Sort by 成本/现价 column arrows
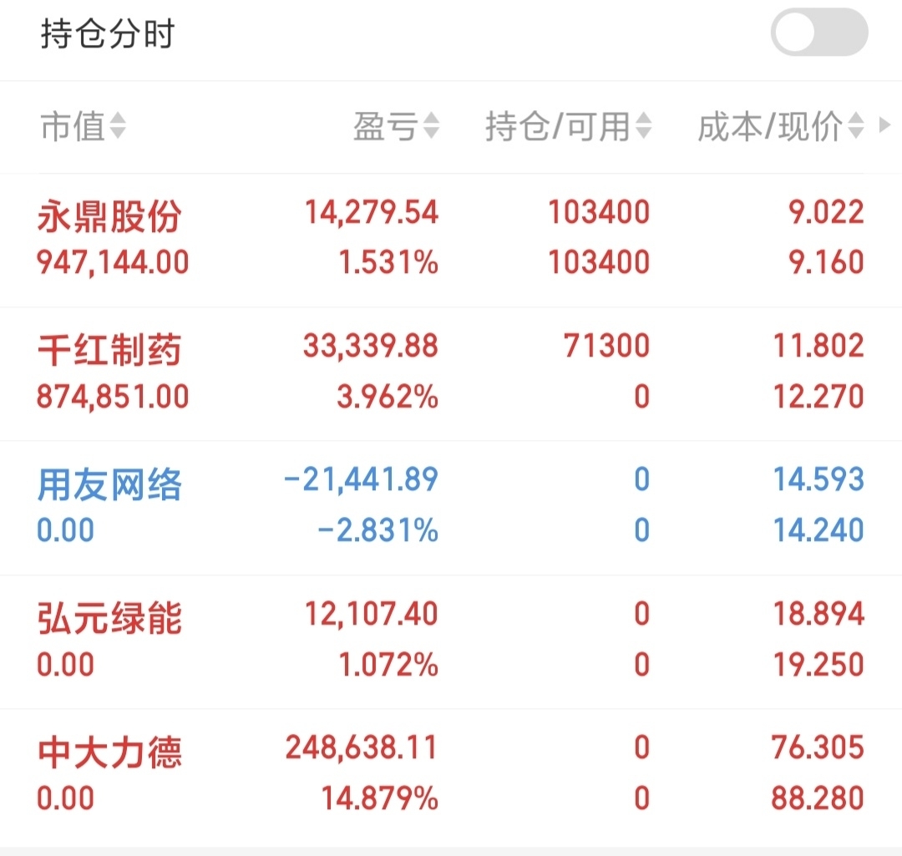The height and width of the screenshot is (856, 902). [x=856, y=126]
